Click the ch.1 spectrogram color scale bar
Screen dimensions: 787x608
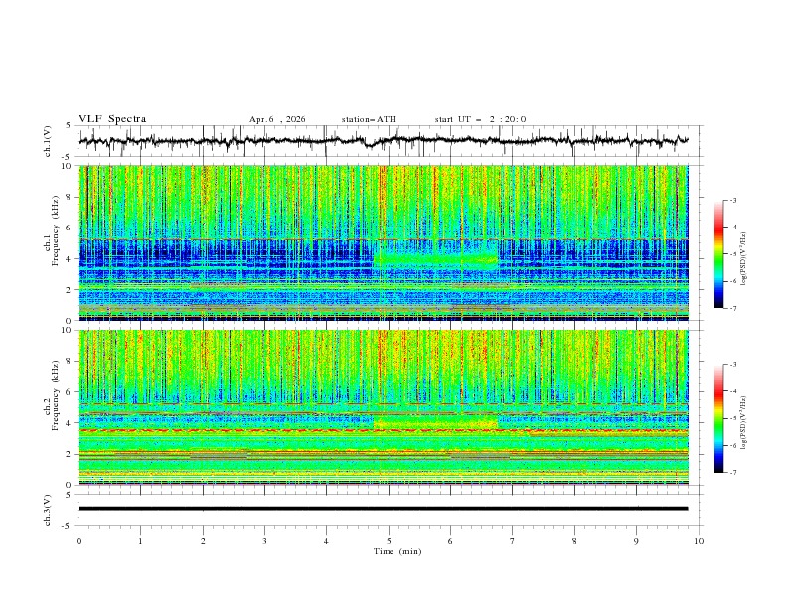[x=718, y=254]
